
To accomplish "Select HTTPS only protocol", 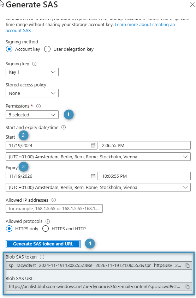I will 9,229.
